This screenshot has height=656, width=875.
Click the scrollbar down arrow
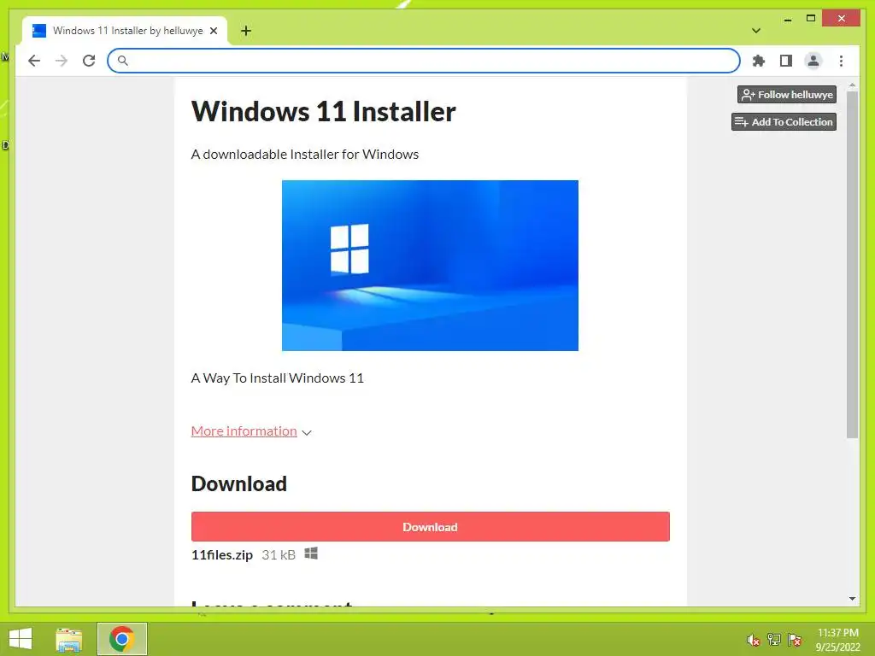[852, 599]
